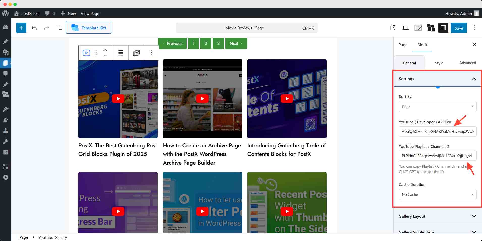Image resolution: width=482 pixels, height=241 pixels.
Task: Open Template Kits library
Action: coord(88,28)
